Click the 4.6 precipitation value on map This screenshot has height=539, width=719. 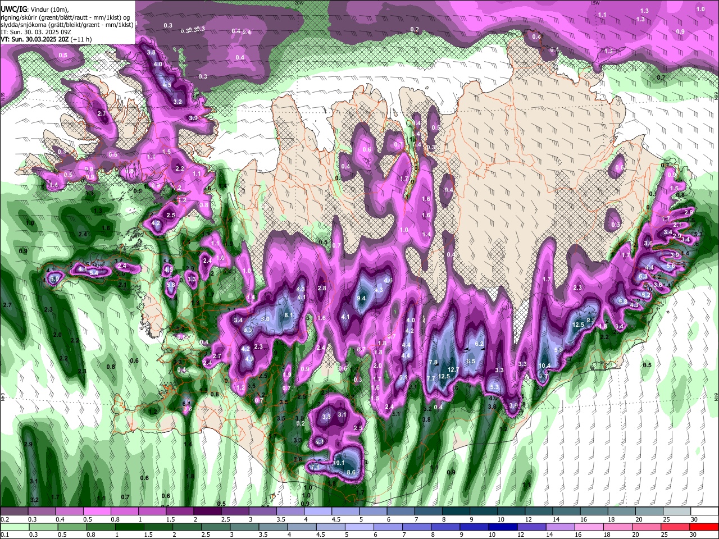tap(388, 280)
